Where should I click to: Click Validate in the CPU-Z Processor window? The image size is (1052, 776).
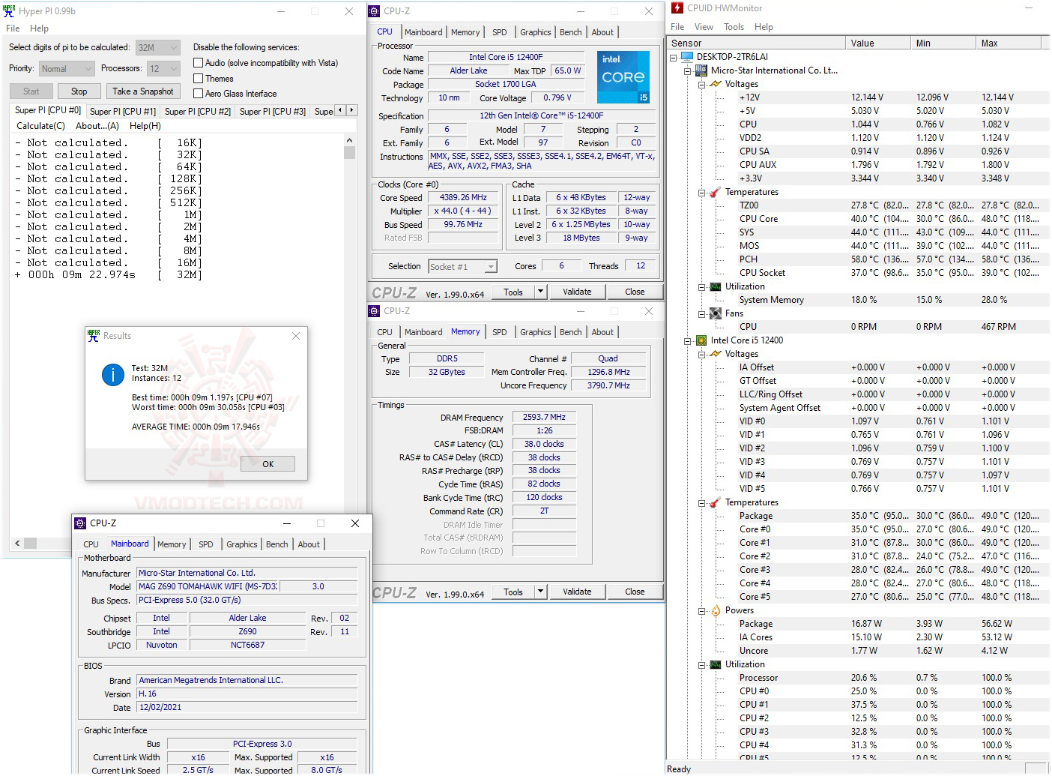[577, 292]
